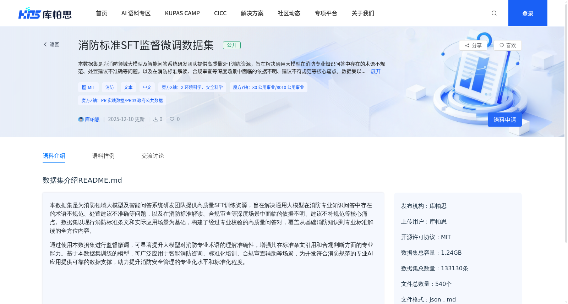Go to KUPAS CAMP page
Image resolution: width=568 pixels, height=304 pixels.
[x=182, y=13]
